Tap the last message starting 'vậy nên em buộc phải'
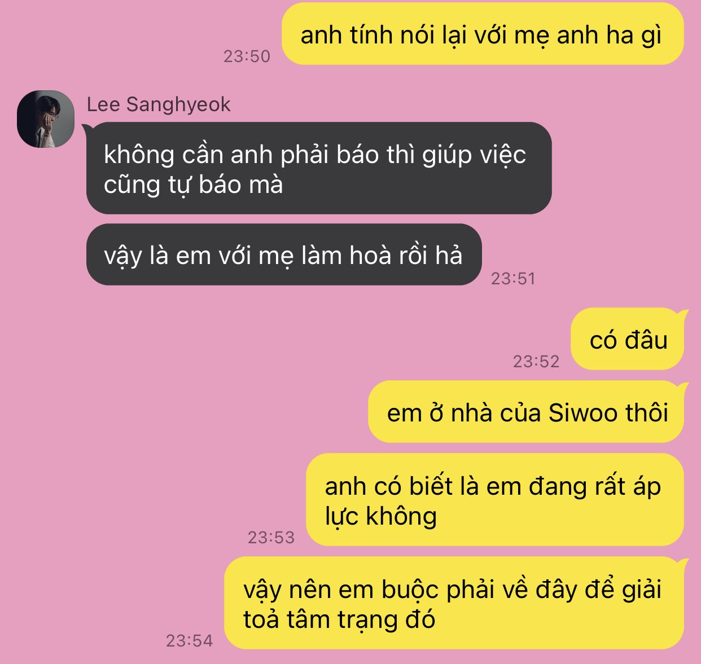The width and height of the screenshot is (701, 664). pos(454,603)
